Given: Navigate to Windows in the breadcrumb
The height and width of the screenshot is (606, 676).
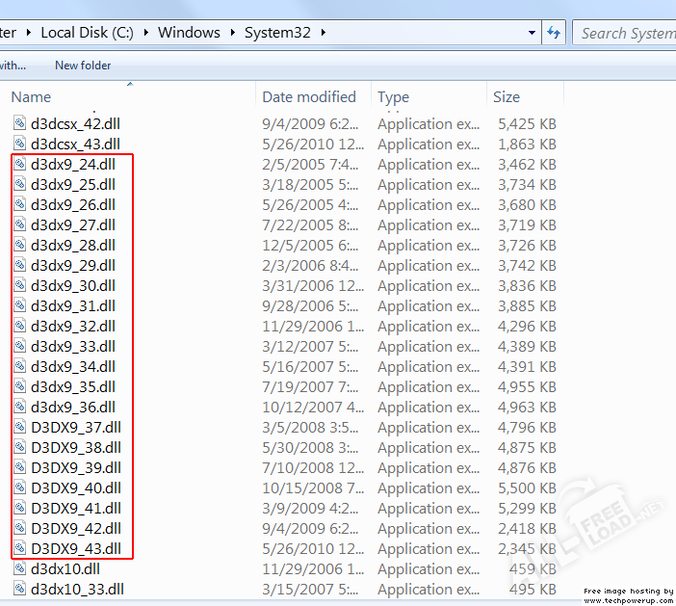Looking at the screenshot, I should coord(189,33).
